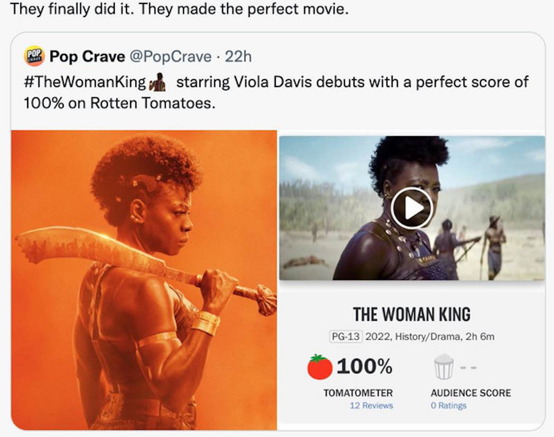Click the 100% Tomatometer score
The width and height of the screenshot is (554, 437).
[x=364, y=366]
